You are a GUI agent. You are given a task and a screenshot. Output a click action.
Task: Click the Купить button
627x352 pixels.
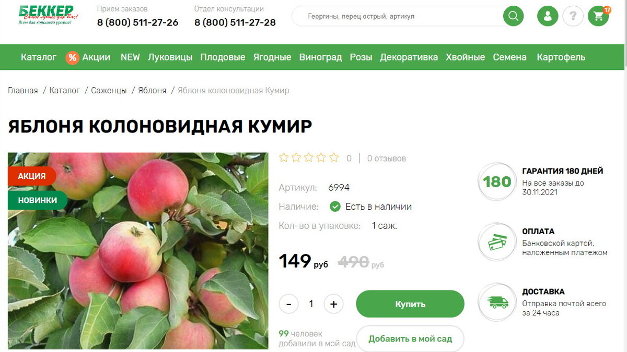pos(410,304)
